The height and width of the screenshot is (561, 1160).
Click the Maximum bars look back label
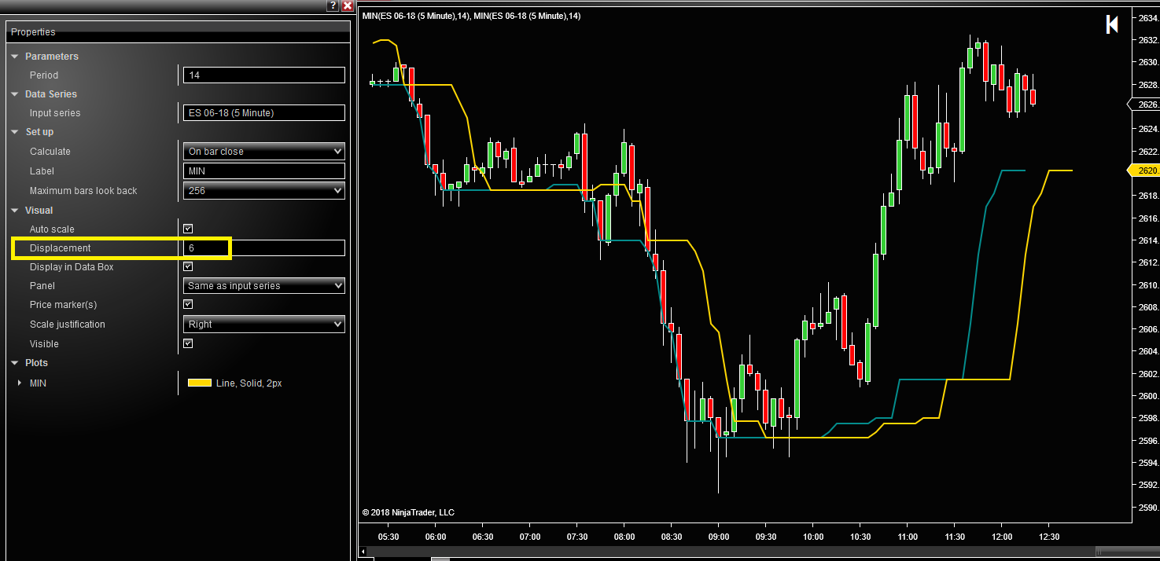[83, 191]
